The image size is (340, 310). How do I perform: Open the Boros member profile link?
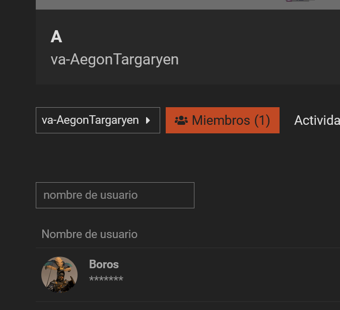coord(104,264)
